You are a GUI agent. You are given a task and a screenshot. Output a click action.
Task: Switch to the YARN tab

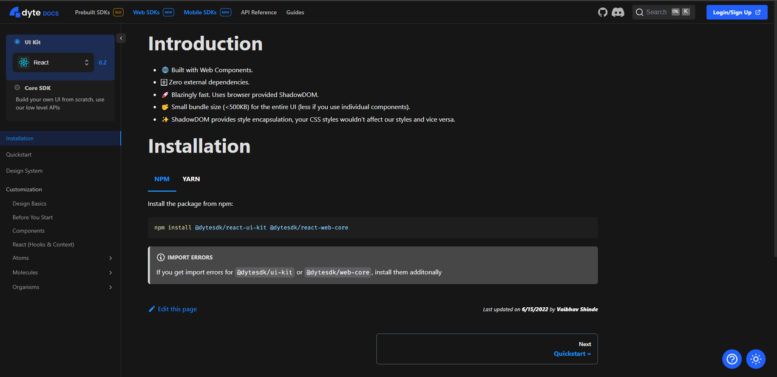pos(191,179)
